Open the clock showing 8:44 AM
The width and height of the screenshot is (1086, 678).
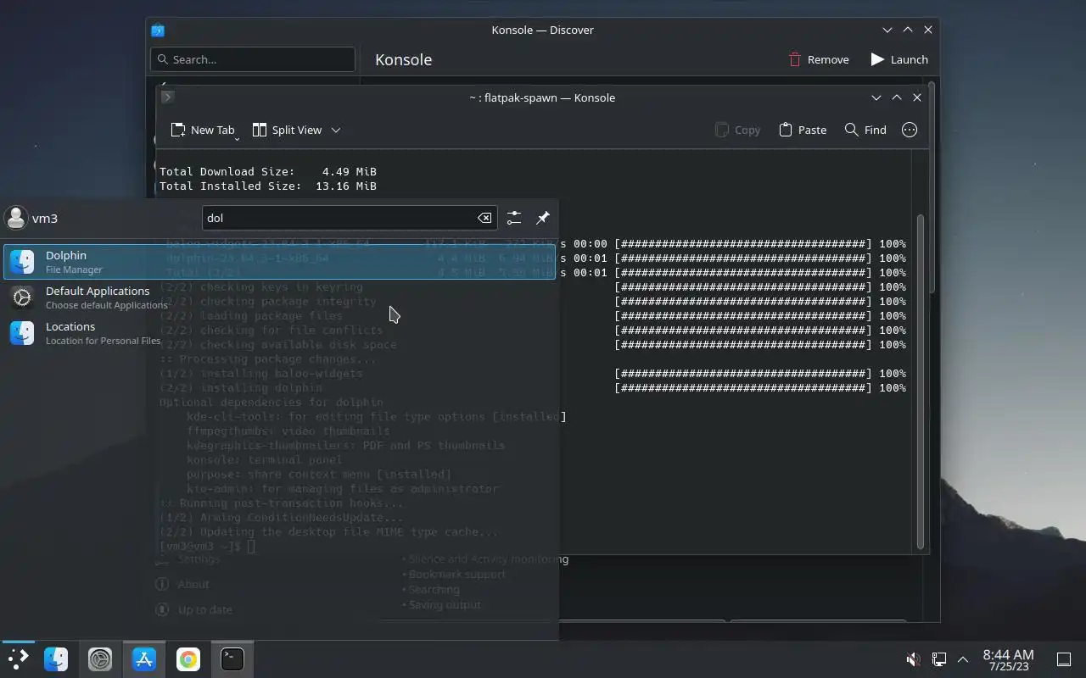tap(1008, 659)
